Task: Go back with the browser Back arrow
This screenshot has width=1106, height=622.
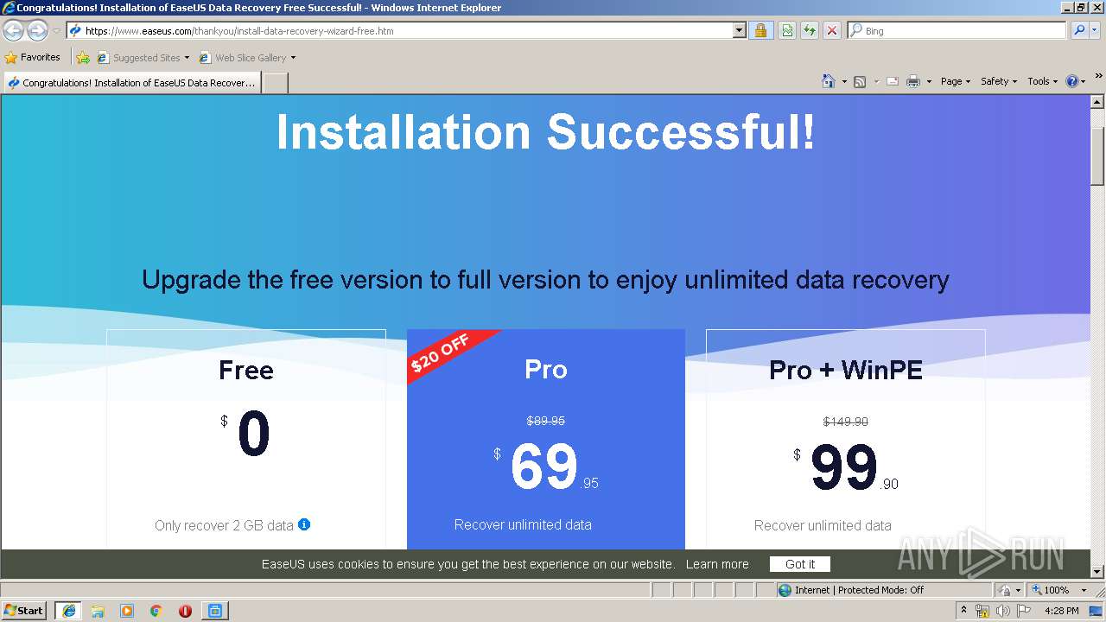Action: pyautogui.click(x=13, y=31)
